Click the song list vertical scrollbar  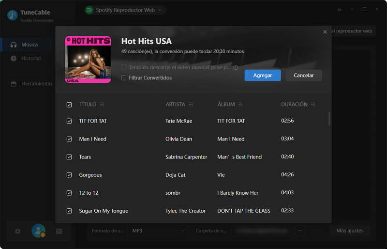tap(329, 119)
